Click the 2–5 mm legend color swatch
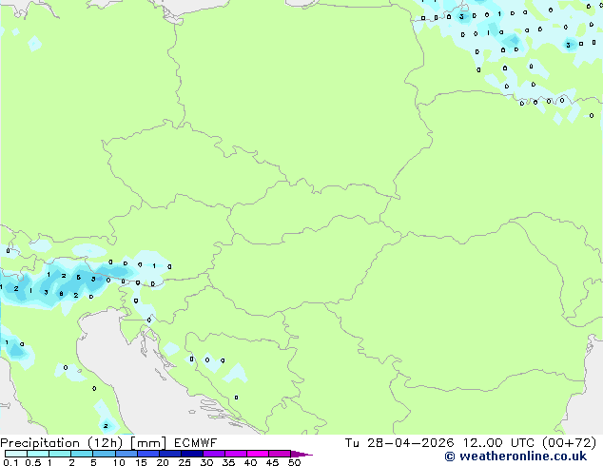This screenshot has height=466, width=603. tap(82, 454)
